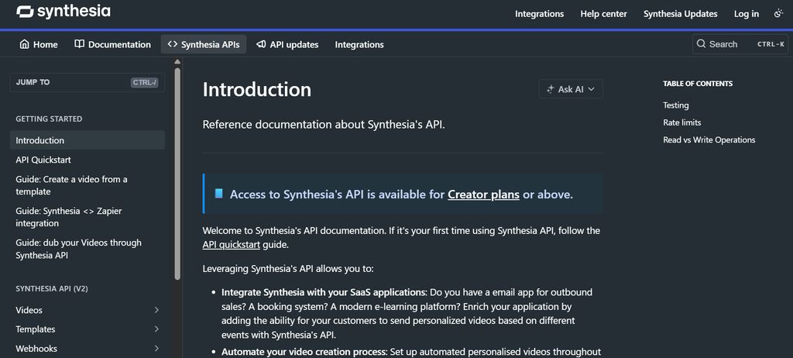Open Templates in the sidebar
Viewport: 793px width, 358px height.
point(36,329)
